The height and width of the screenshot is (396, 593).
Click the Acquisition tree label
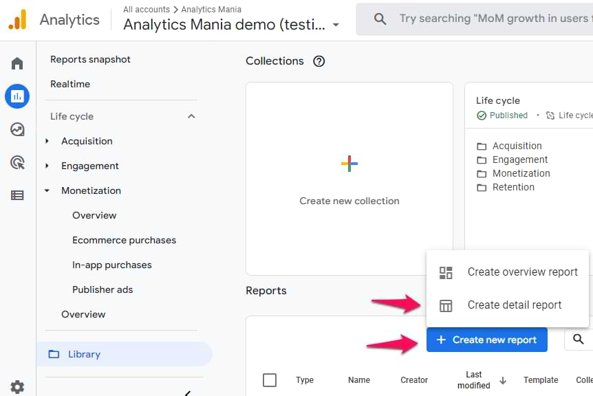click(87, 141)
